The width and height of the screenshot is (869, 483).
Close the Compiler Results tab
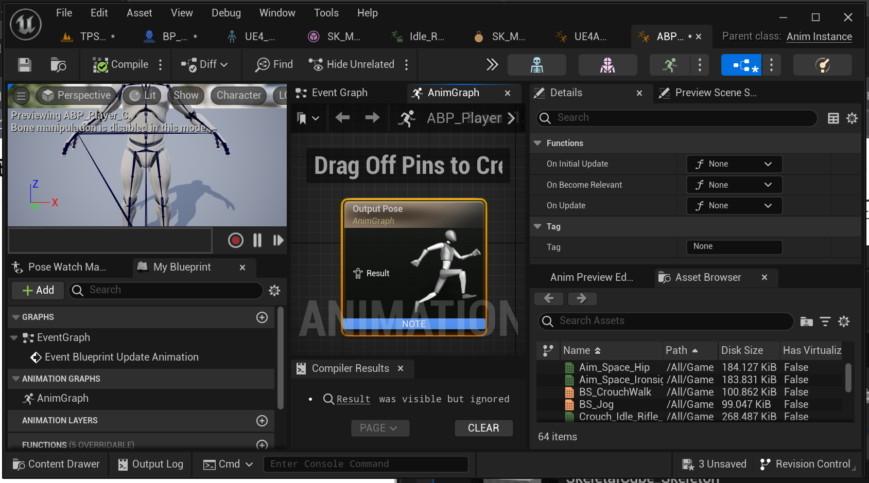pyautogui.click(x=401, y=369)
